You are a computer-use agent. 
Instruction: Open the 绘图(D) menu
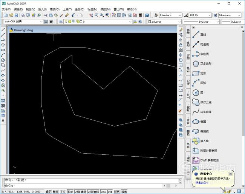(x=80, y=9)
